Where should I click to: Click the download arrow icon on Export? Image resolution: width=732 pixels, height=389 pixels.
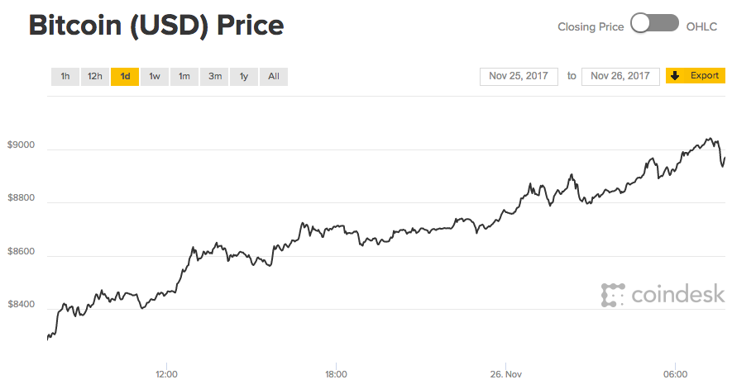[675, 76]
